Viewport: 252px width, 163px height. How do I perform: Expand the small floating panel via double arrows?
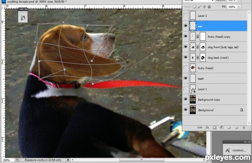point(21,9)
